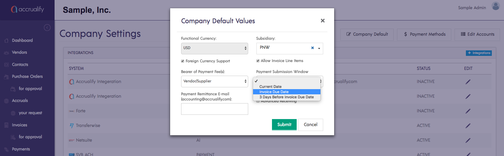Open 'your request' under Accruals
Image resolution: width=504 pixels, height=156 pixels.
click(30, 113)
